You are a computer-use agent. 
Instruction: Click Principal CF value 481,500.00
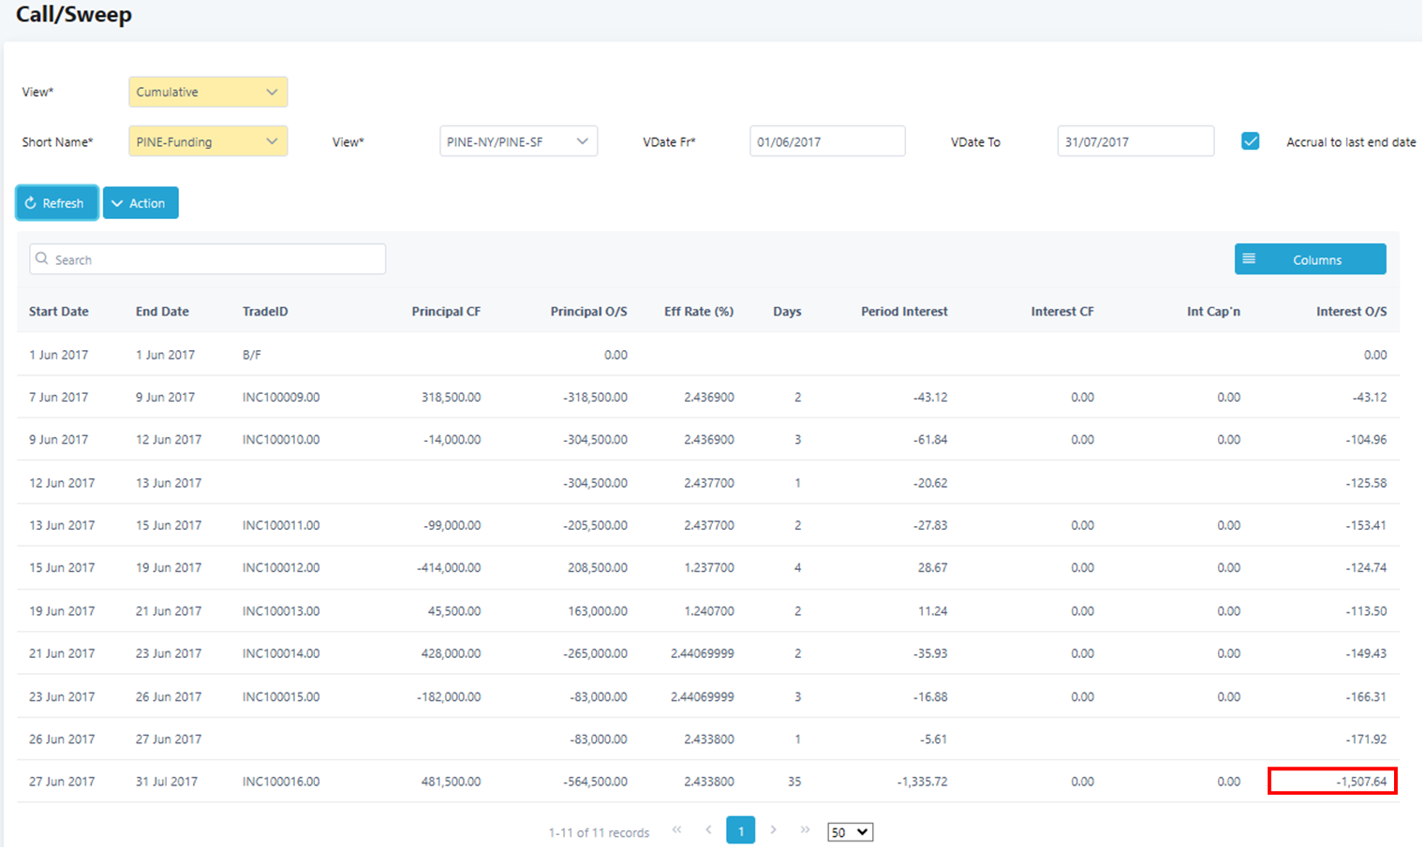click(451, 781)
